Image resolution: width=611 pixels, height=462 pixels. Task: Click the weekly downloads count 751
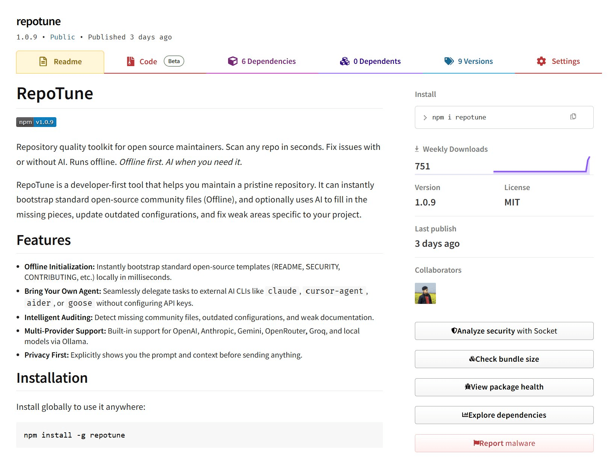(422, 166)
